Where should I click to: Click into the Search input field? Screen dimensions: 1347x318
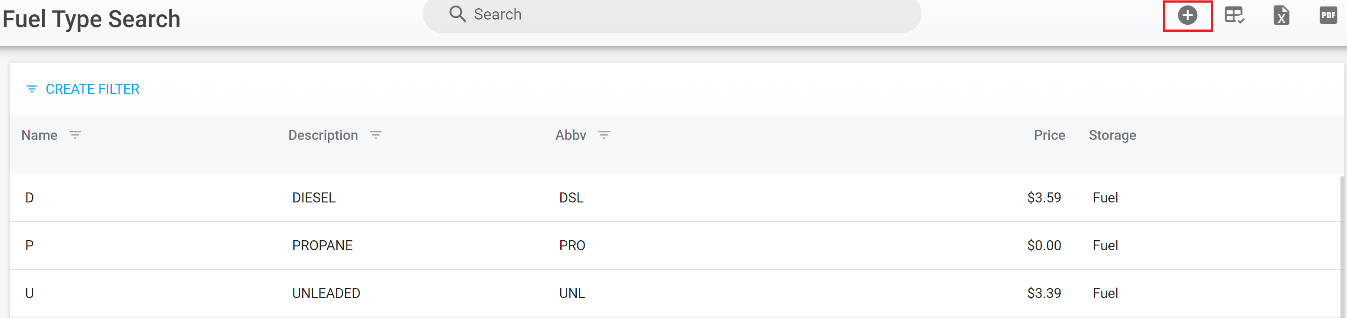click(x=680, y=14)
